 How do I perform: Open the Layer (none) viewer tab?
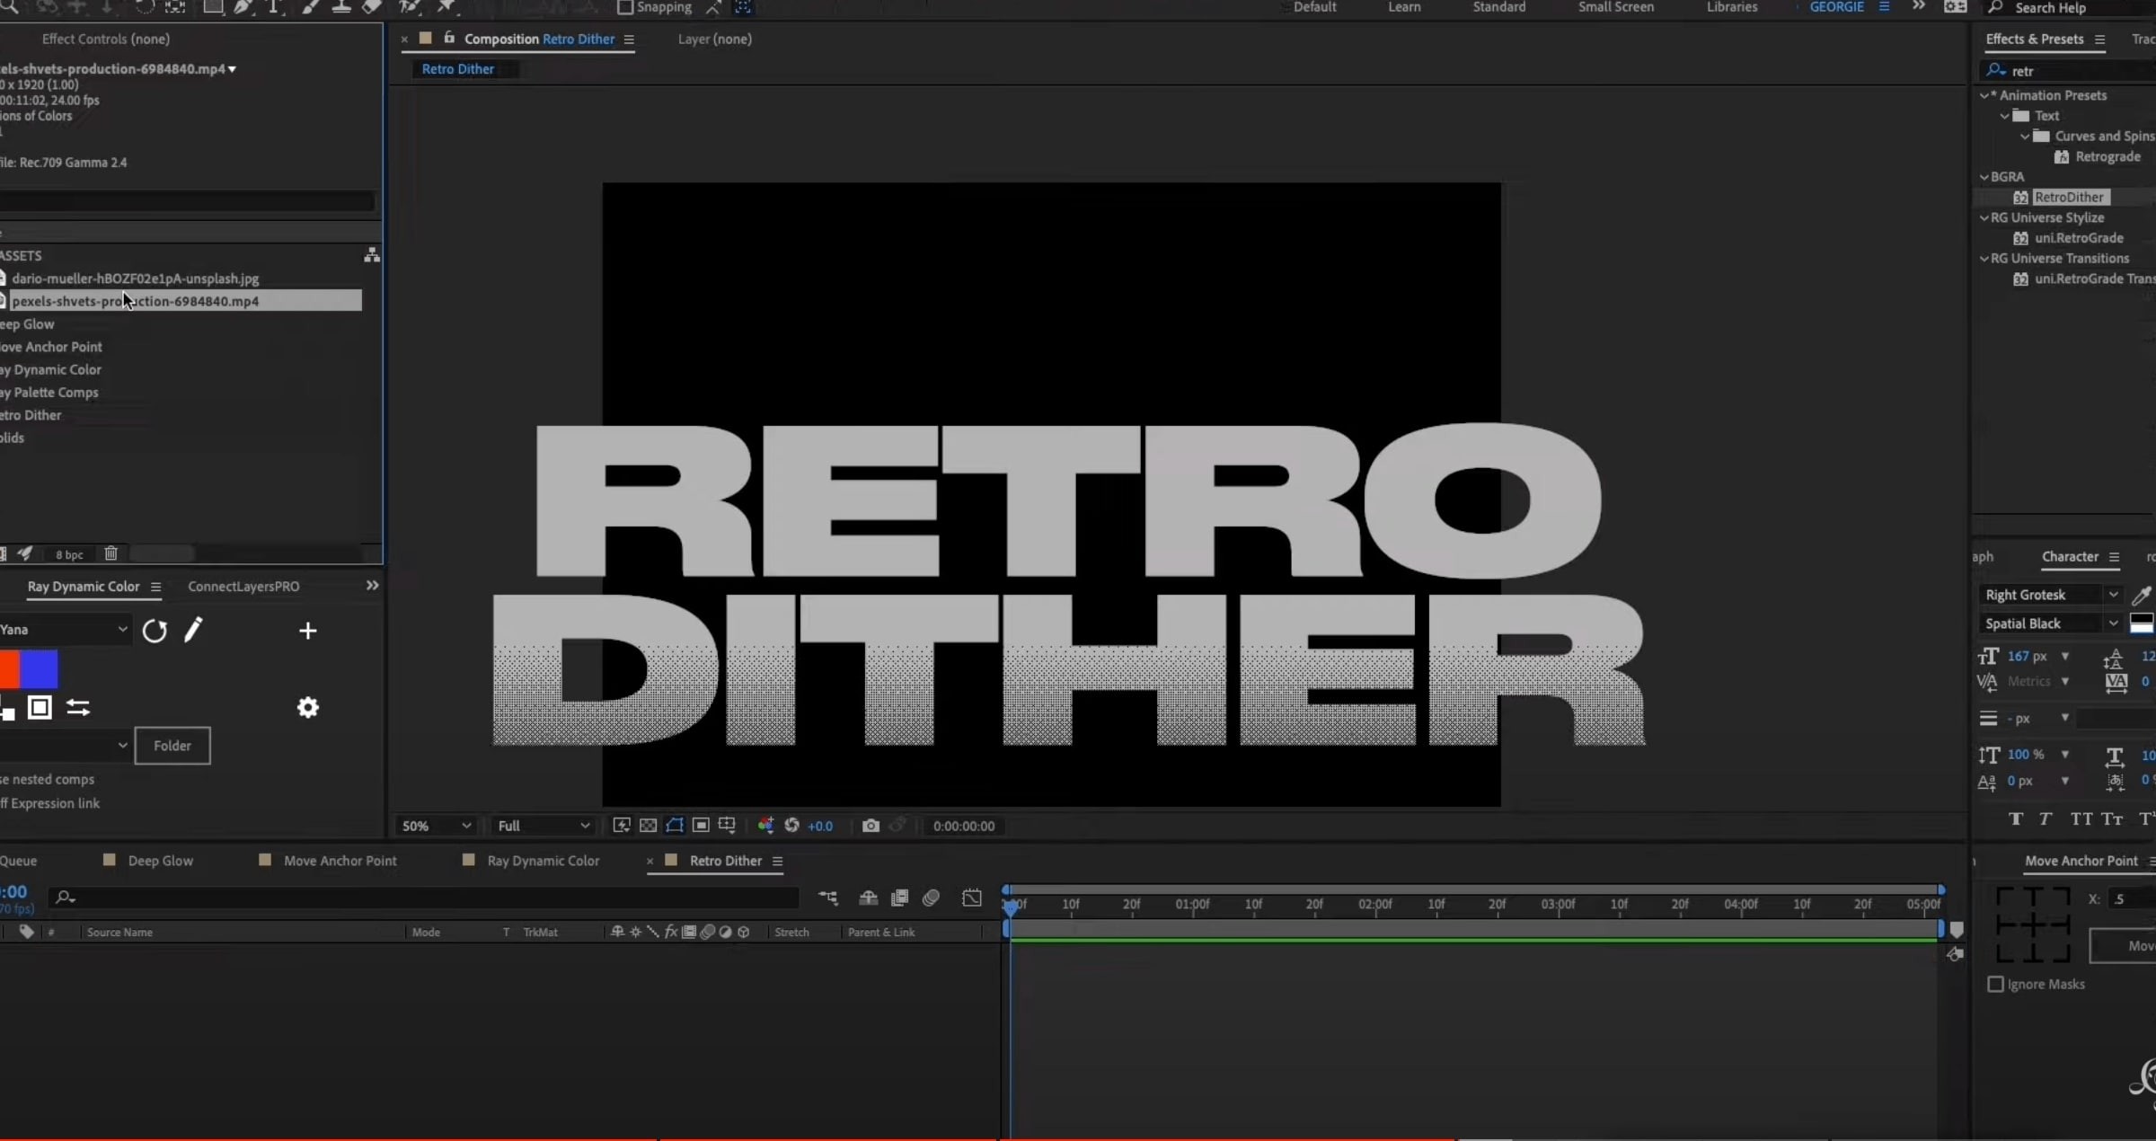pyautogui.click(x=714, y=39)
